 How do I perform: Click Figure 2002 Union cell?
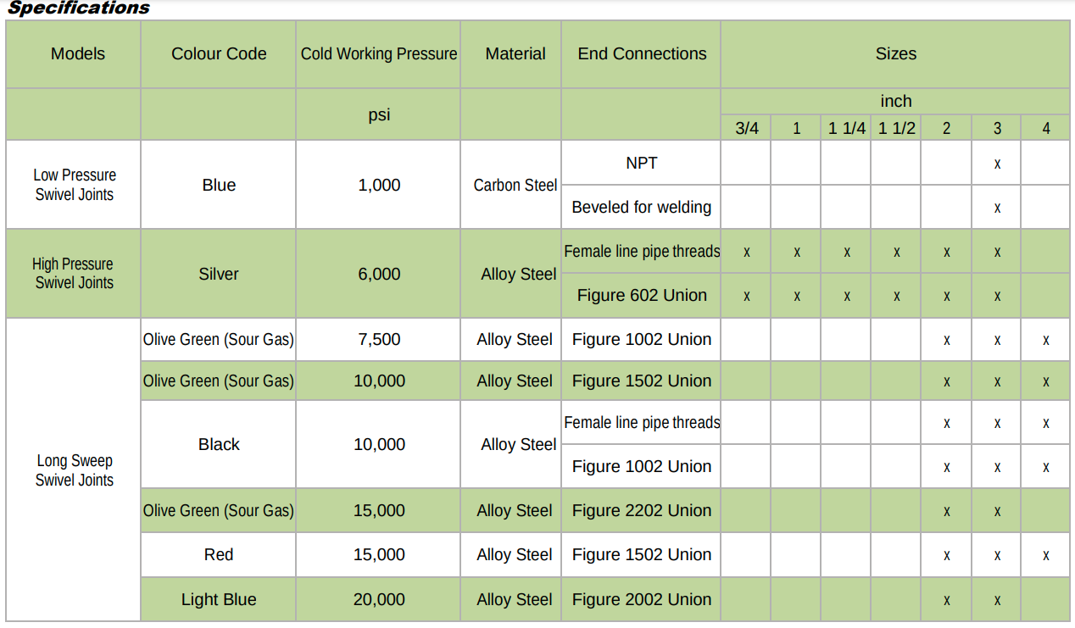(x=642, y=599)
